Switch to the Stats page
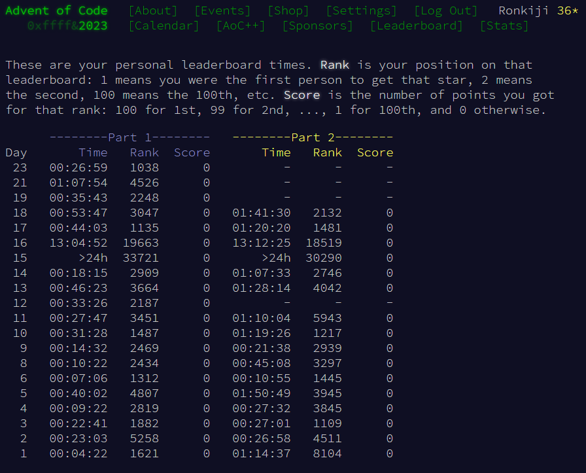586x473 pixels. [504, 26]
